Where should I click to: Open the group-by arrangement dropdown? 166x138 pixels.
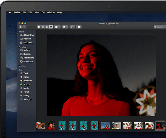(x=57, y=27)
